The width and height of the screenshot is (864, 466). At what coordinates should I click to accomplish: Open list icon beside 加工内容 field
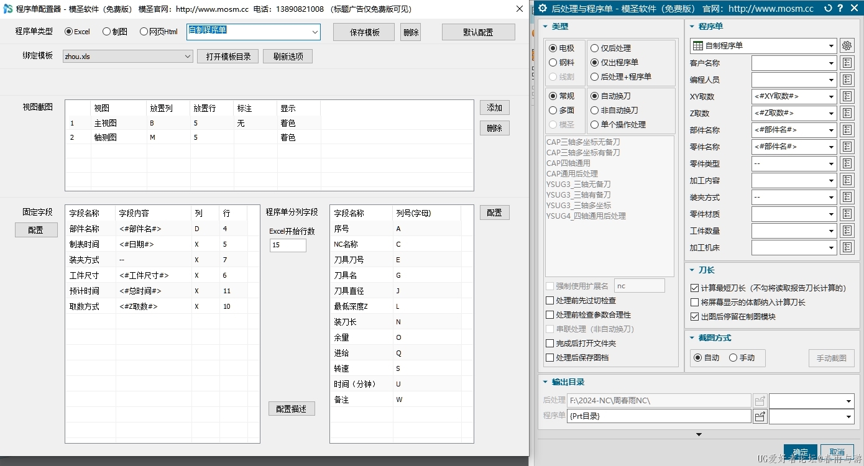(x=847, y=180)
